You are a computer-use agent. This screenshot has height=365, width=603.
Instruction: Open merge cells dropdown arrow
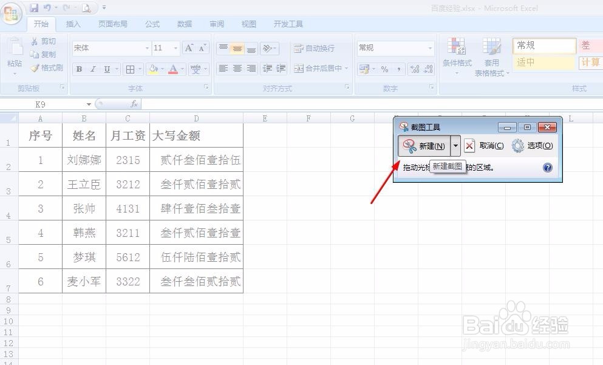346,69
